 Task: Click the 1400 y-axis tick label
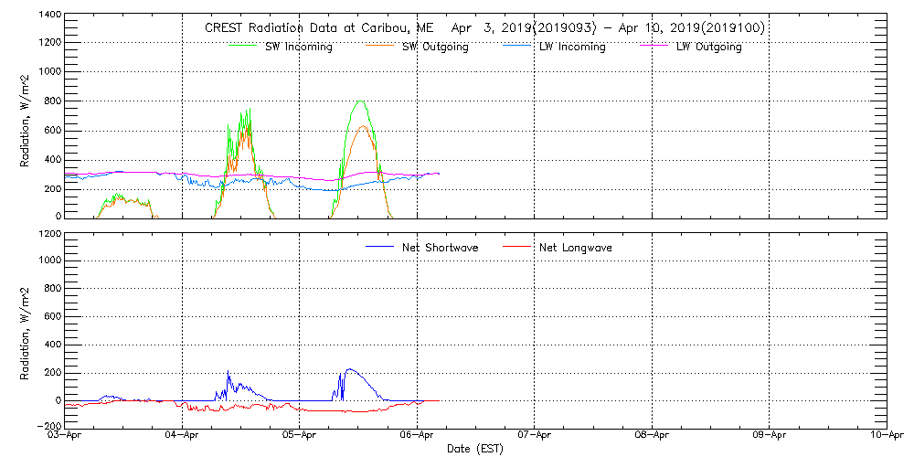[x=50, y=16]
